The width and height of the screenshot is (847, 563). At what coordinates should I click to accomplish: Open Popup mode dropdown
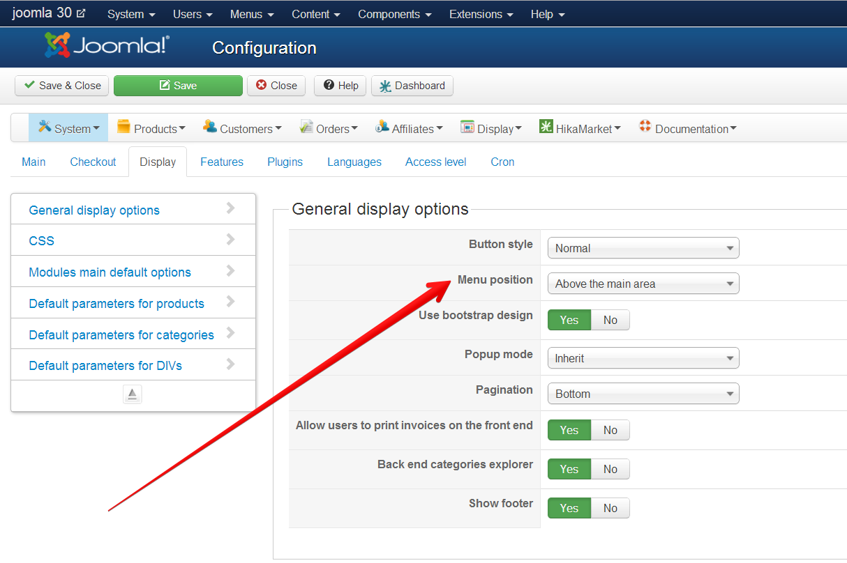click(x=643, y=358)
